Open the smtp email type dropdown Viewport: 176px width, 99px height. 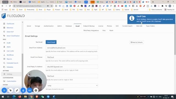click(72, 86)
